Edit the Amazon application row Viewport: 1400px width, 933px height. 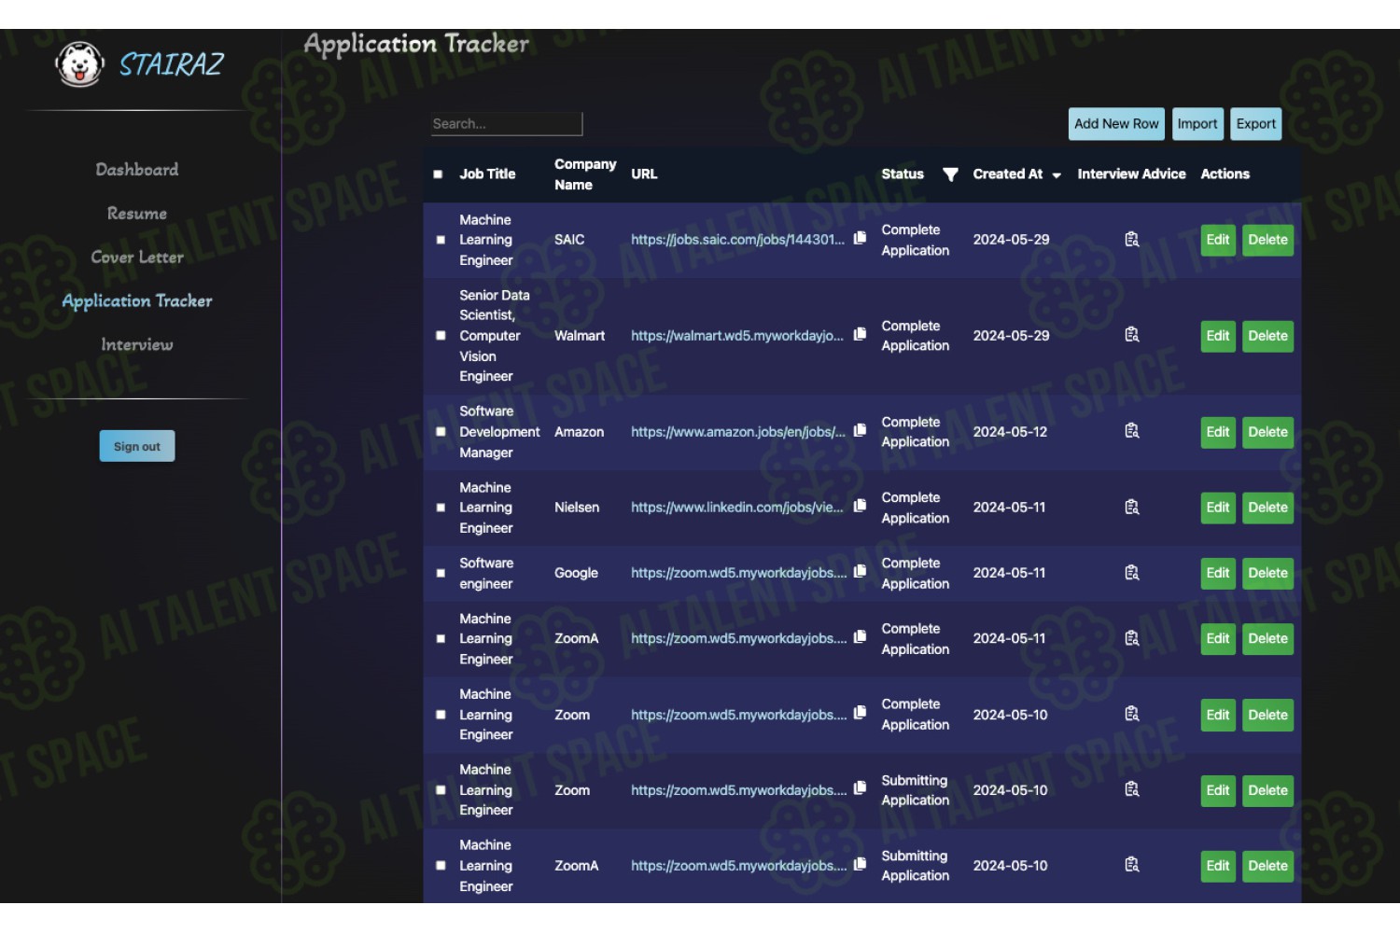tap(1218, 432)
